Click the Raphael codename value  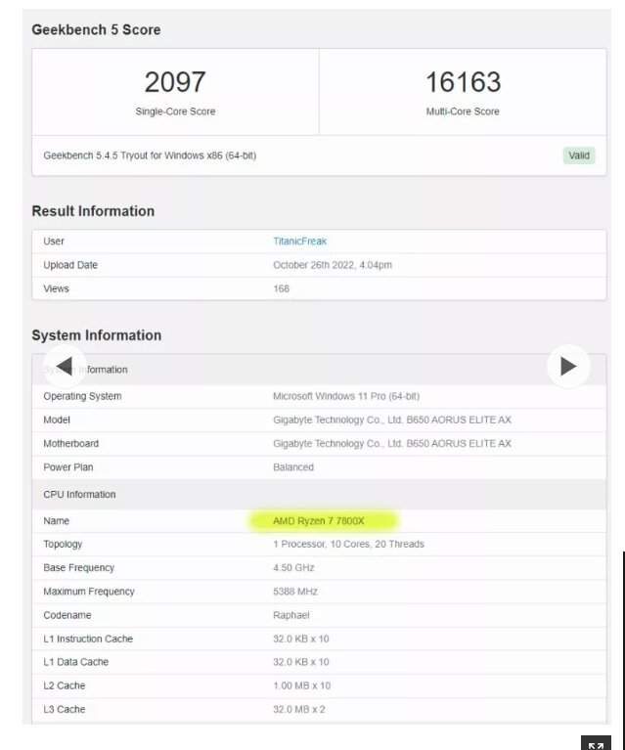(290, 615)
